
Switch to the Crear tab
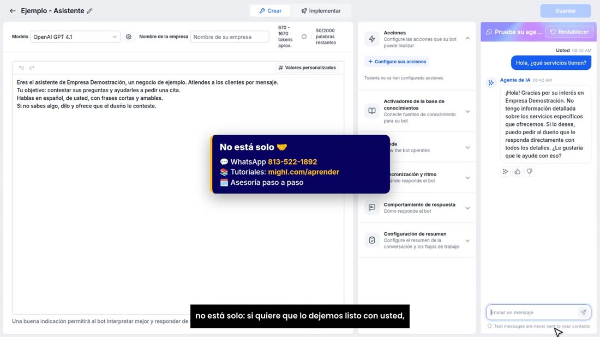(x=270, y=11)
